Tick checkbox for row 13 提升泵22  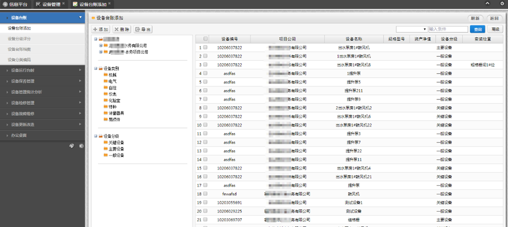pyautogui.click(x=205, y=150)
